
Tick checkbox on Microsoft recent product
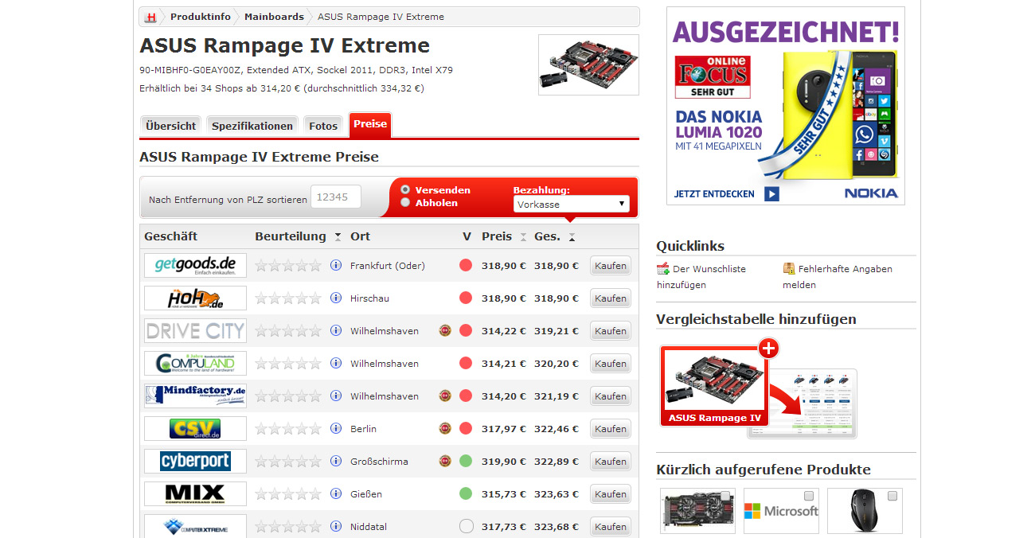[x=809, y=496]
